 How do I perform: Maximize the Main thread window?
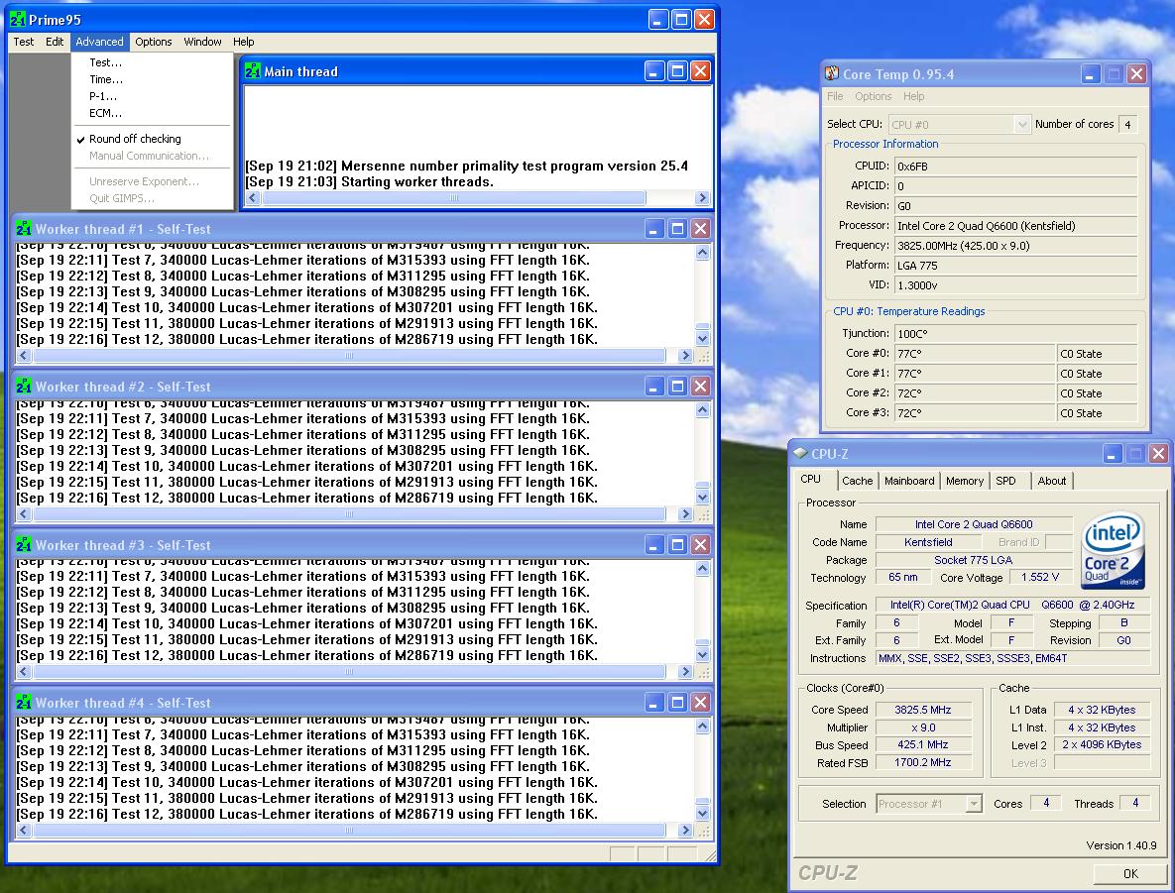[x=677, y=71]
